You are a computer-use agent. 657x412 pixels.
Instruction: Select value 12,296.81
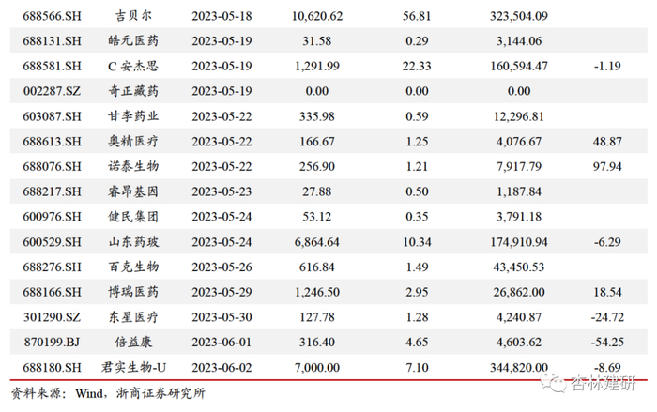coord(519,116)
